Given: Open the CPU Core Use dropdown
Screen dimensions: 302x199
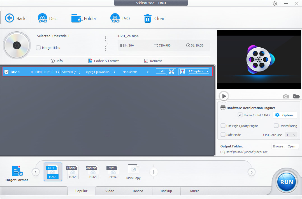Looking at the screenshot, I should click(x=291, y=135).
